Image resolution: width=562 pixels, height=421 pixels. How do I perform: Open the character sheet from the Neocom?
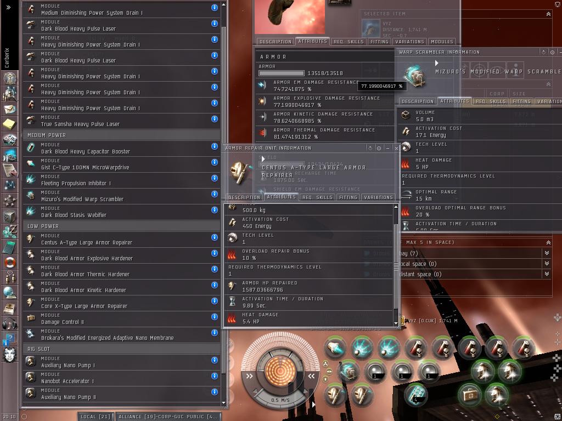(10, 78)
